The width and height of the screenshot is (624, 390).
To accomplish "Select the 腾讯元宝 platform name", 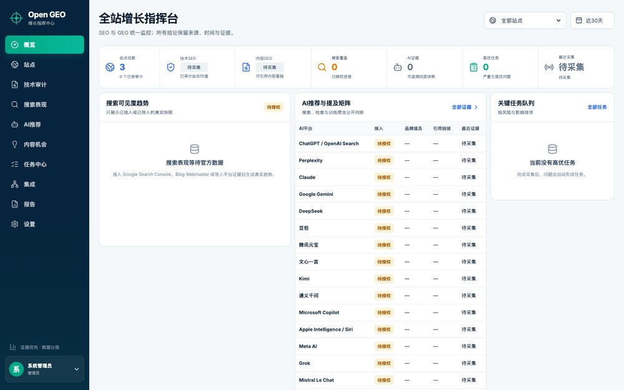I will click(308, 245).
